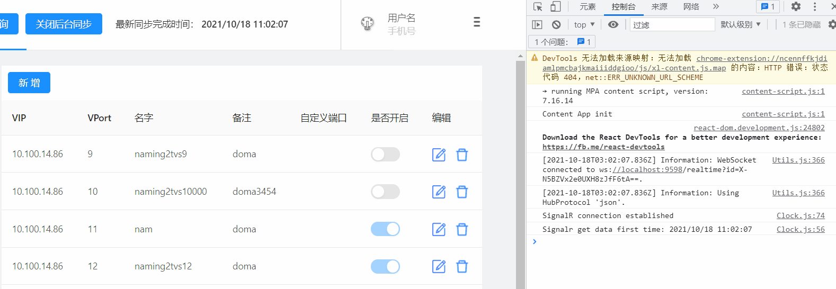Enable the switch for VPort 9
836x289 pixels.
[385, 154]
